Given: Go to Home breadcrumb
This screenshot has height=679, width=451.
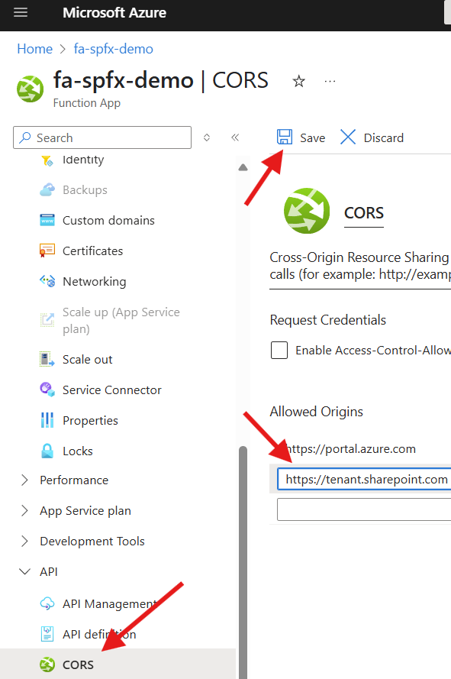Looking at the screenshot, I should (34, 49).
